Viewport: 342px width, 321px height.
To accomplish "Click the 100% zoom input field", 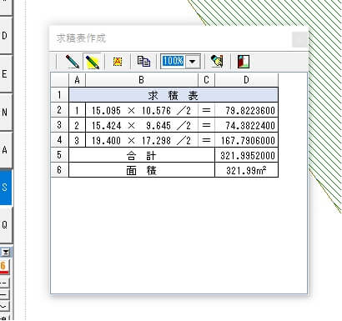I will pyautogui.click(x=173, y=61).
